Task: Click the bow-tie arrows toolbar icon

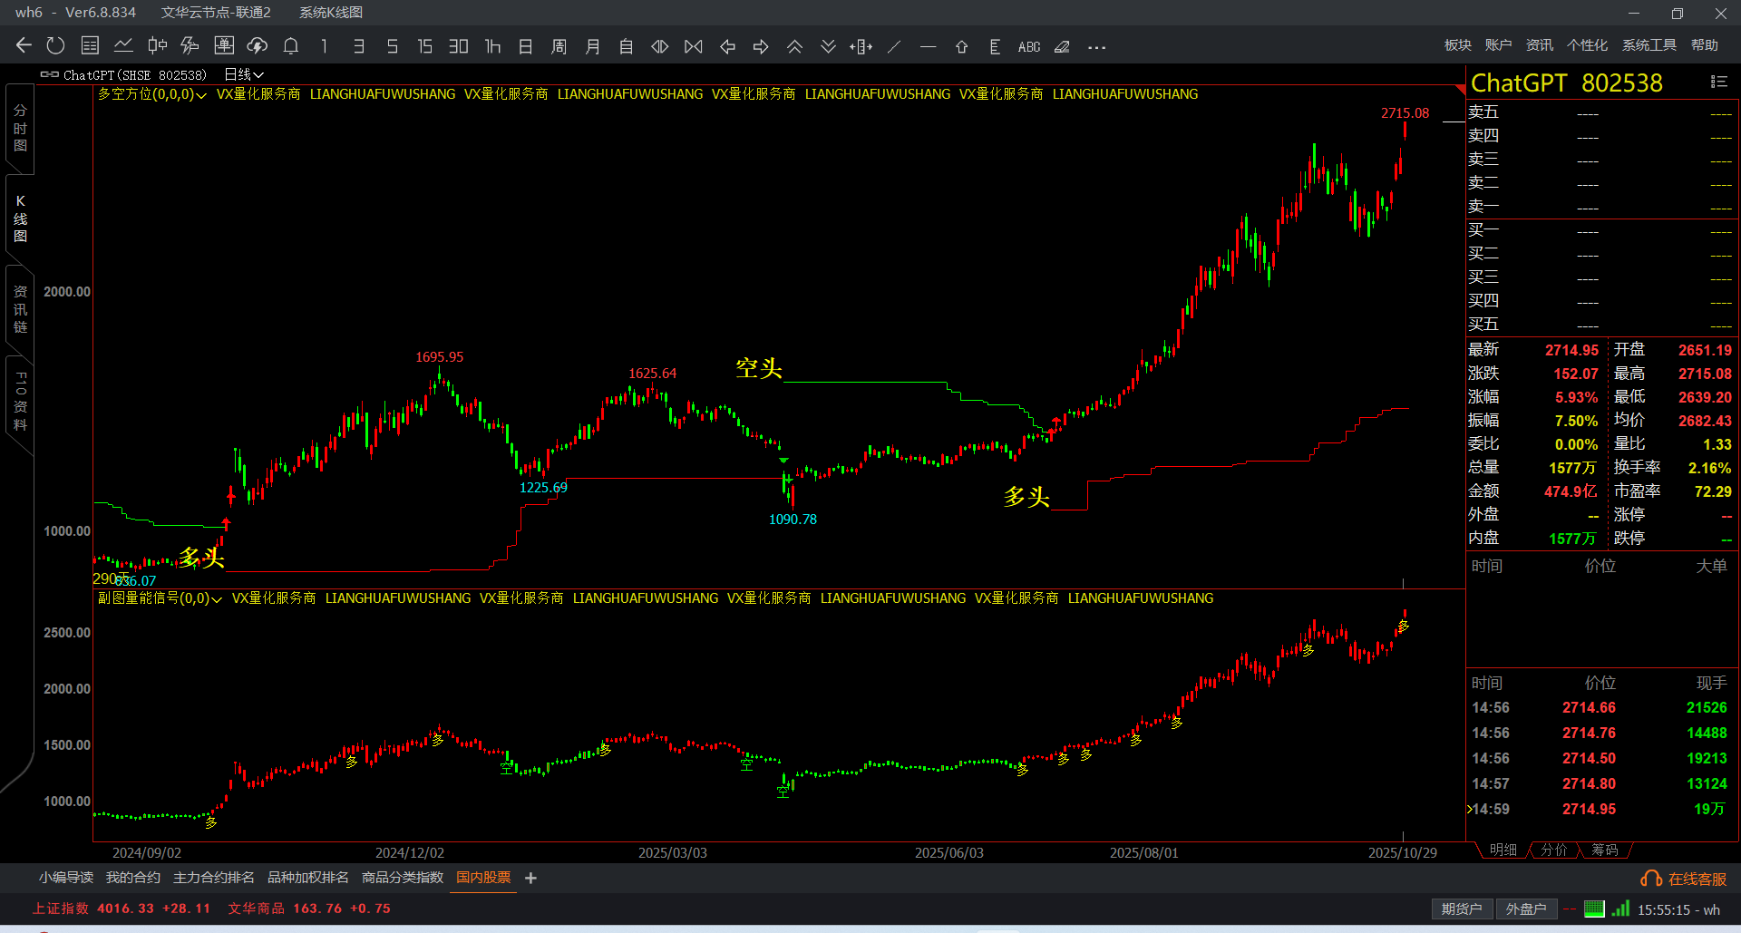Action: tap(694, 46)
